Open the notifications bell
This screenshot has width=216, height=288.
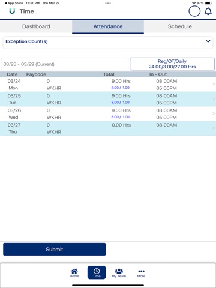pos(208,11)
